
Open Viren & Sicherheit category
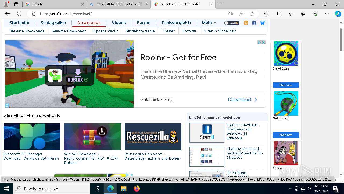(x=220, y=31)
